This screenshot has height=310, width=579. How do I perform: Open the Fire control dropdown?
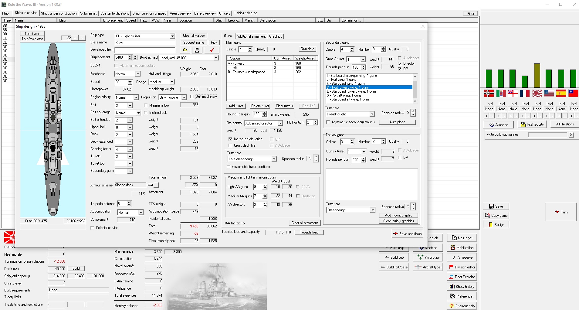280,123
